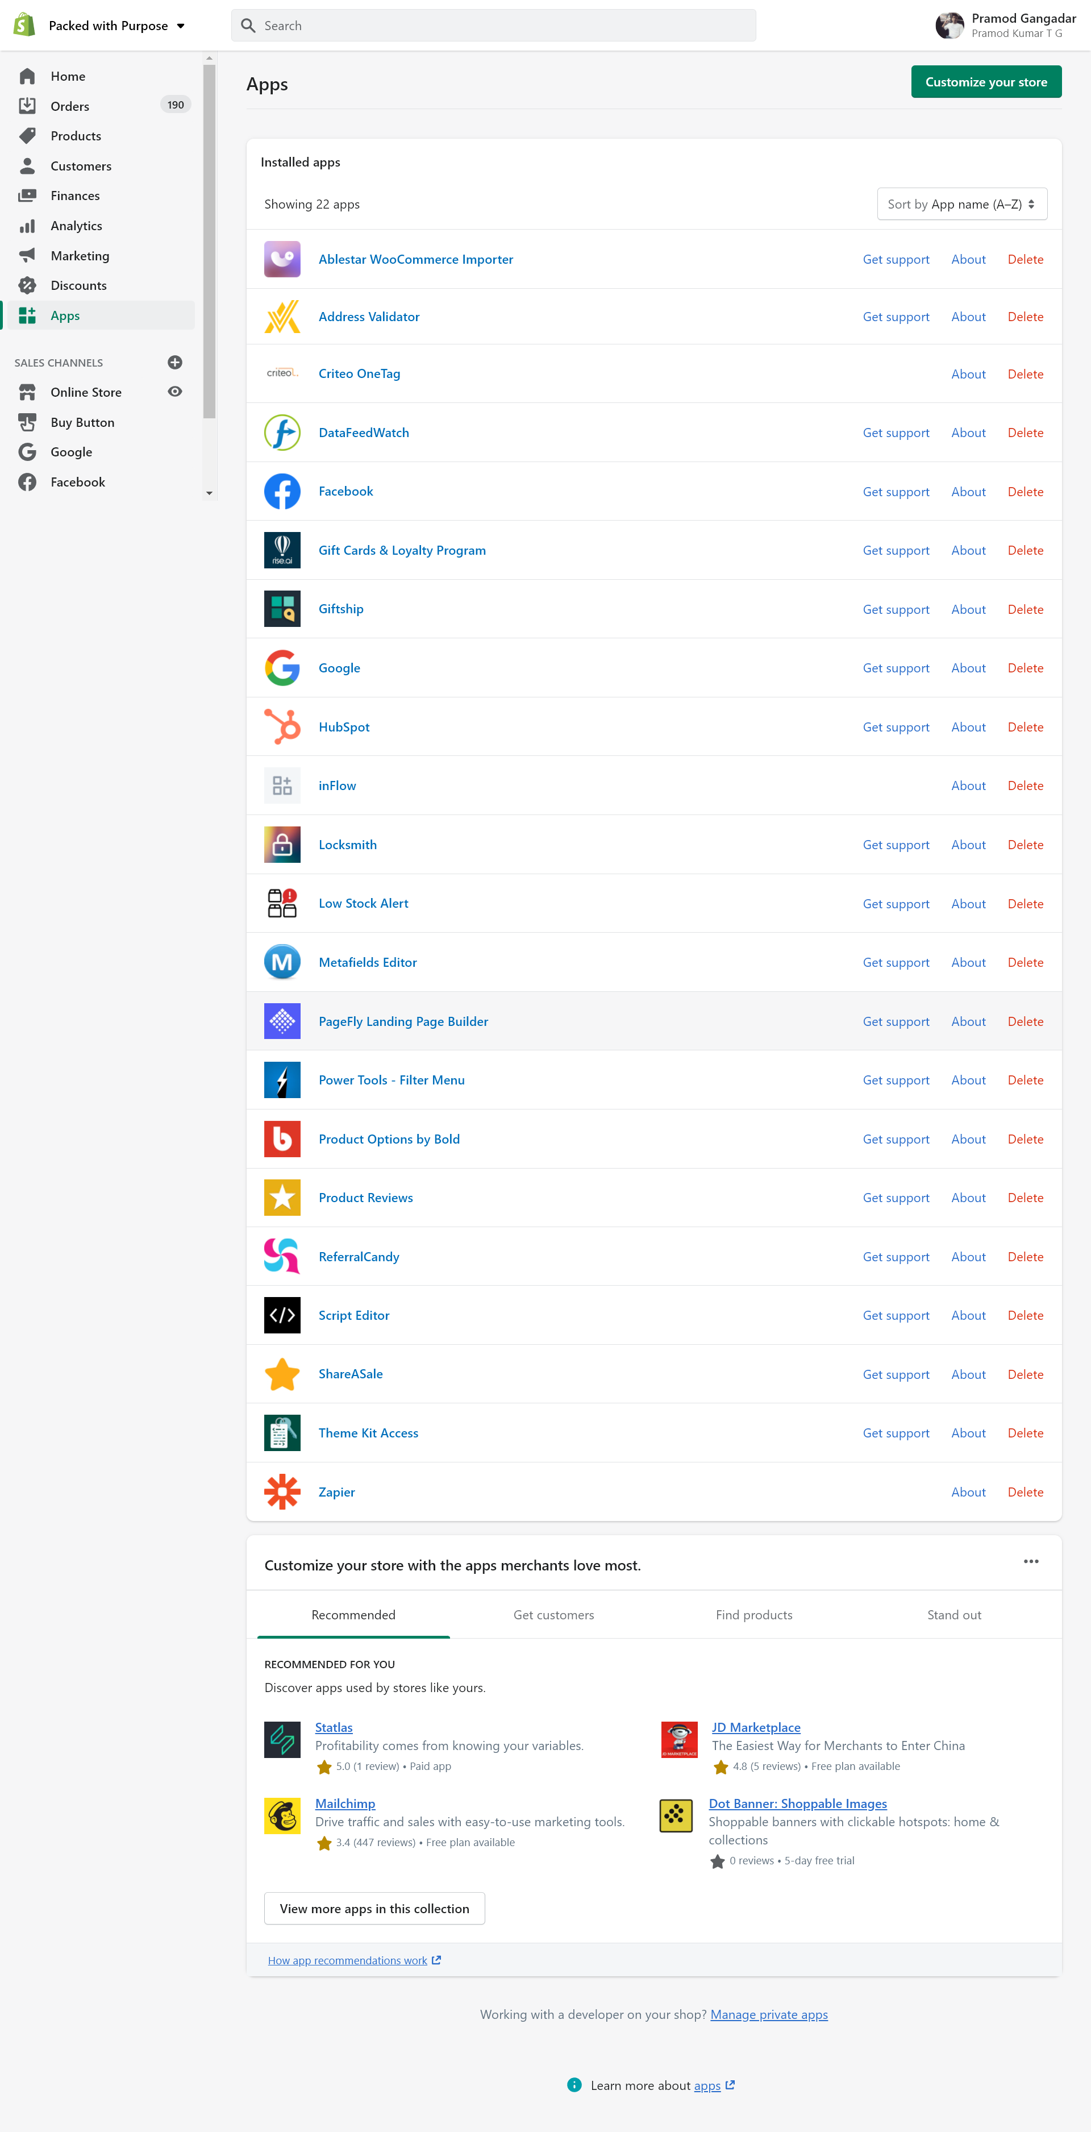Click View more apps in this collection

coord(374,1909)
